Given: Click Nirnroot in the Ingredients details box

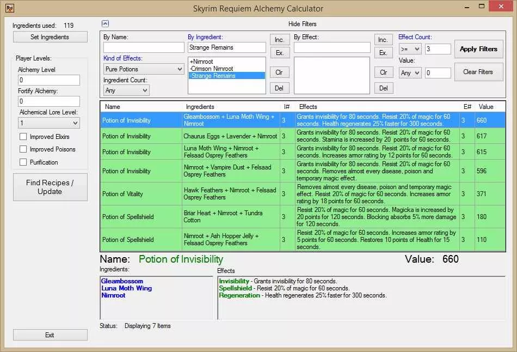Looking at the screenshot, I should click(x=113, y=295).
